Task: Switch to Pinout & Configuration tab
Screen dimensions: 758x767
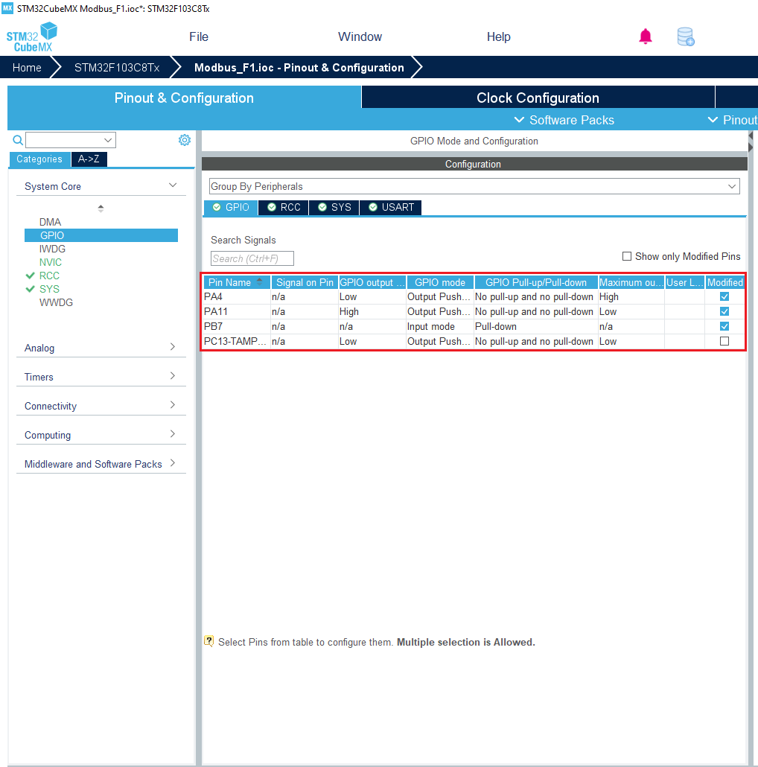Action: [x=184, y=98]
